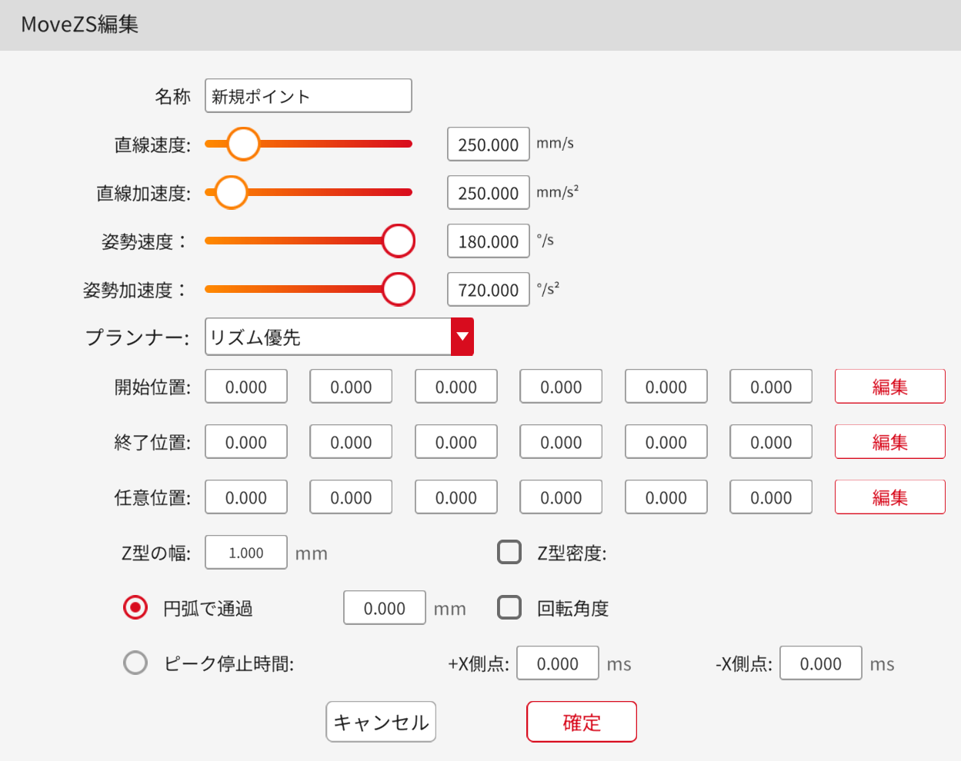
Task: Select the リズム優先 planner combo box
Action: tap(328, 337)
